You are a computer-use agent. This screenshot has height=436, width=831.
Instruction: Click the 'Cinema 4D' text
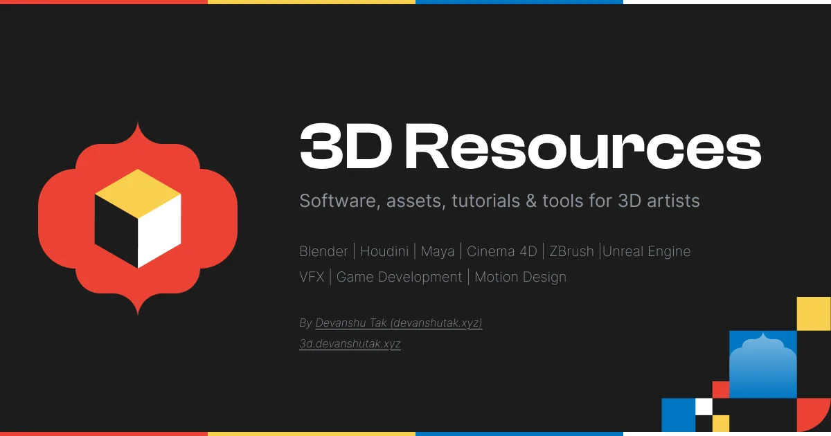tap(502, 251)
